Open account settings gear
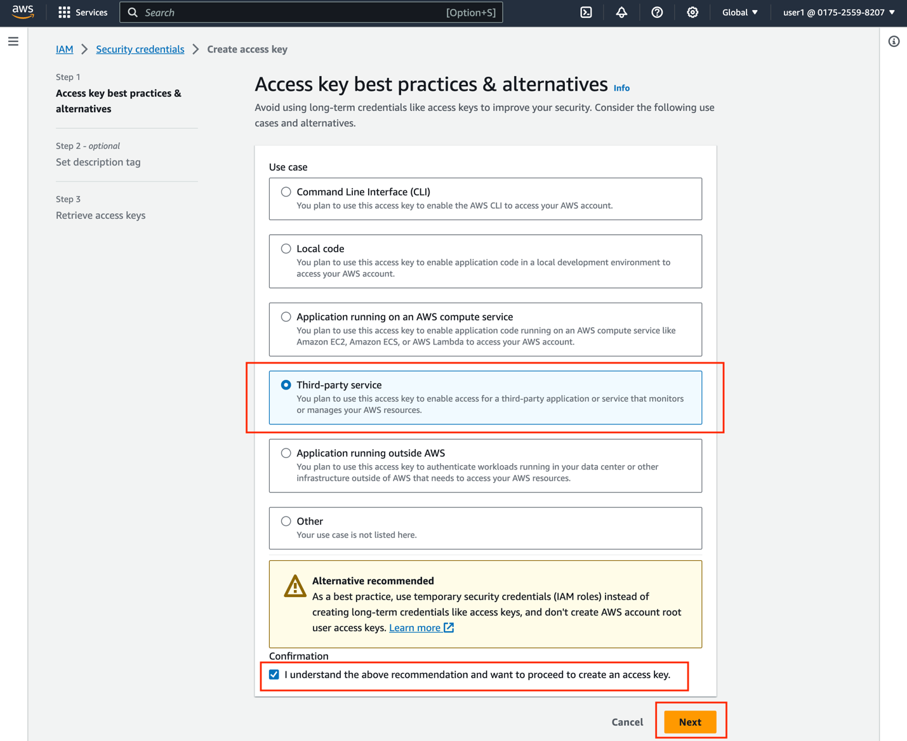Screen dimensions: 907x741 coord(692,12)
